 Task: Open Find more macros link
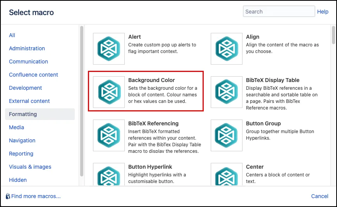coord(36,196)
